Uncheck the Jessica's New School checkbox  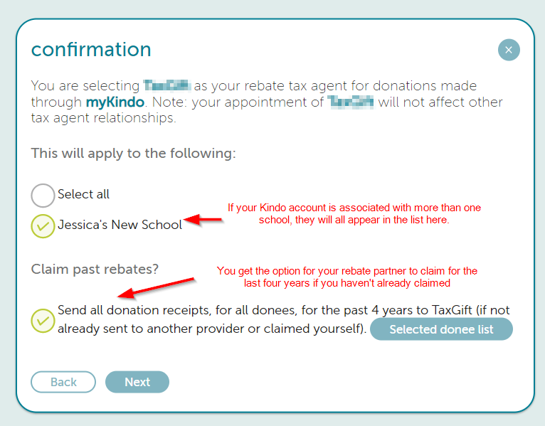pos(43,226)
